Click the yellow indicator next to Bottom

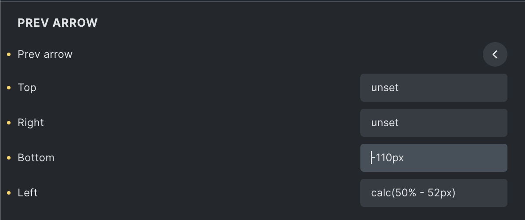coord(9,158)
